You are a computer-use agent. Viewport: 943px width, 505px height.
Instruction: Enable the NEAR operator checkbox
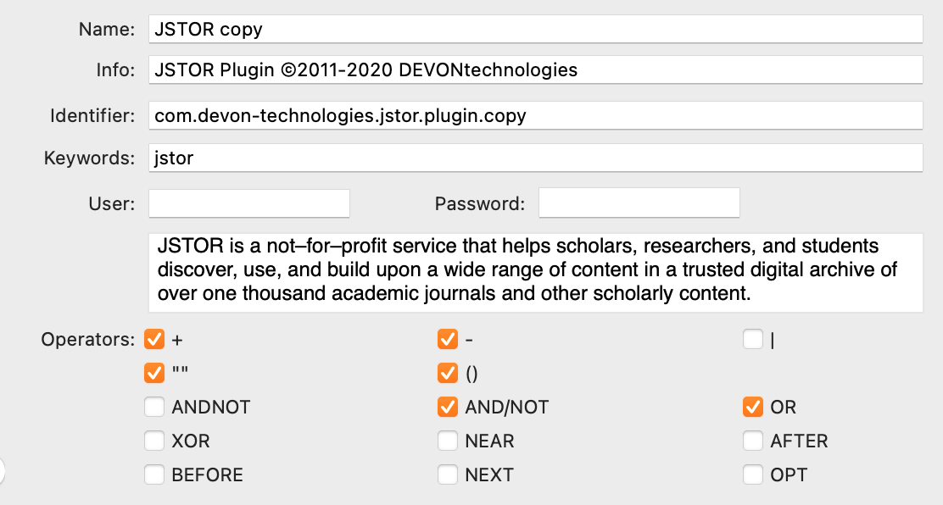pyautogui.click(x=448, y=441)
